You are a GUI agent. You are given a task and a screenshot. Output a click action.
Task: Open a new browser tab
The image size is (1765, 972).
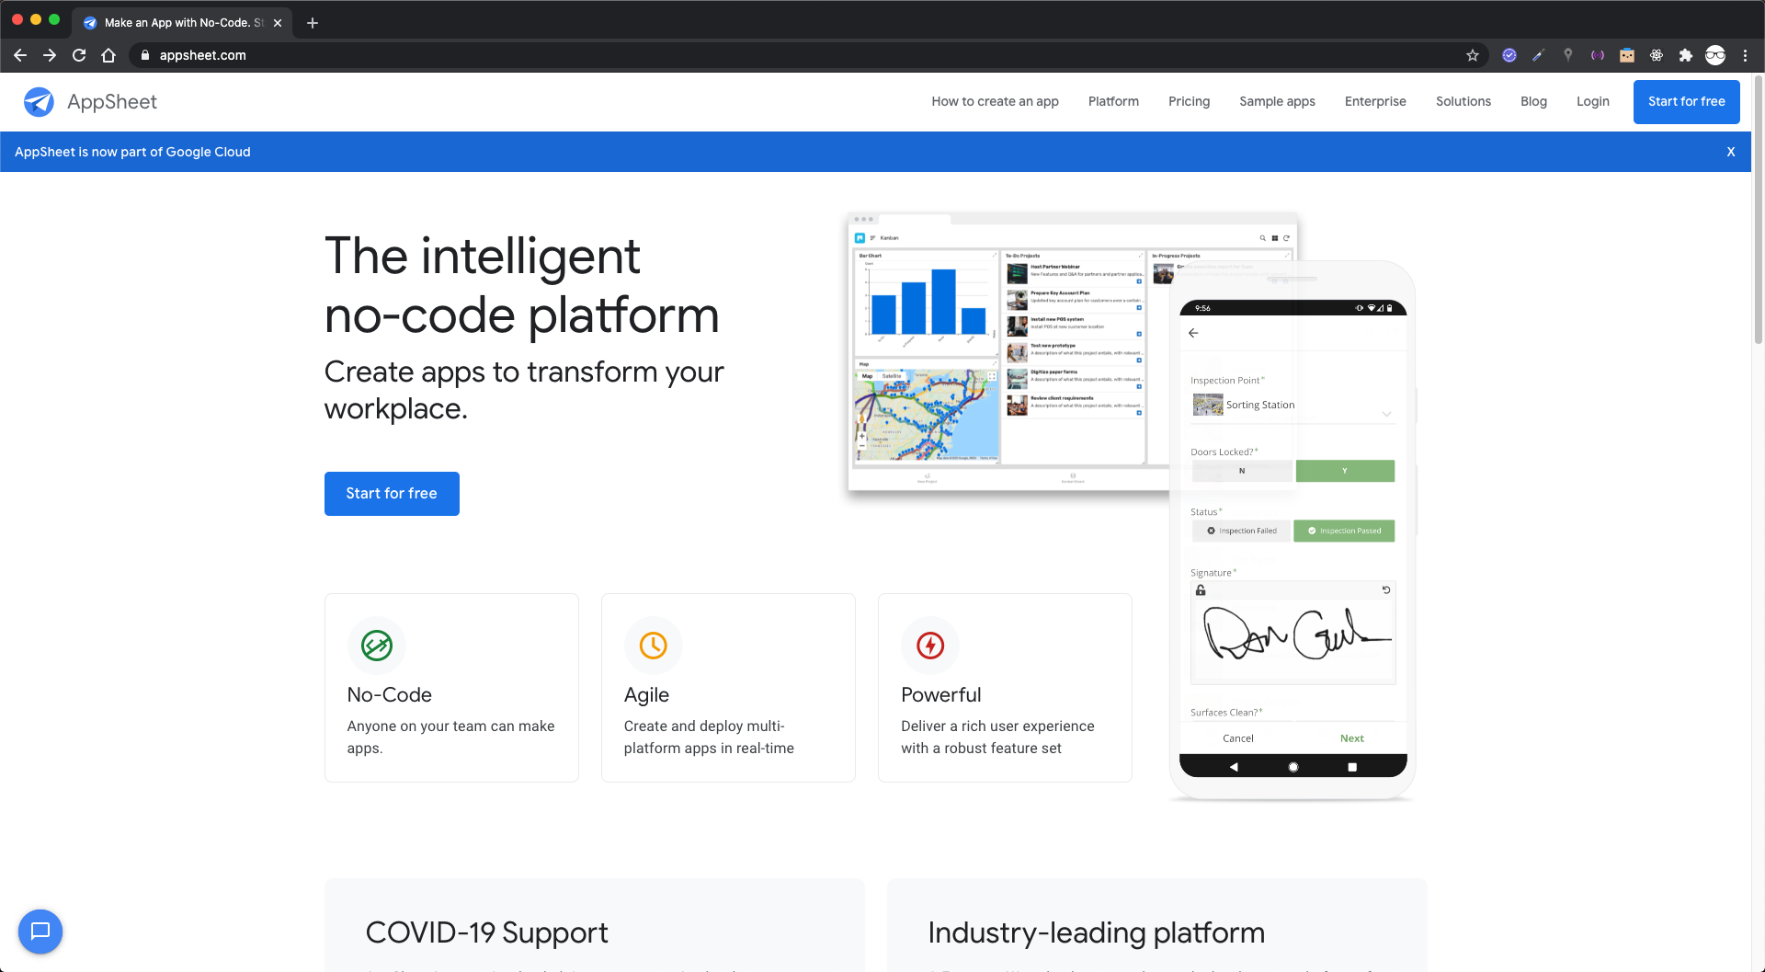click(313, 22)
